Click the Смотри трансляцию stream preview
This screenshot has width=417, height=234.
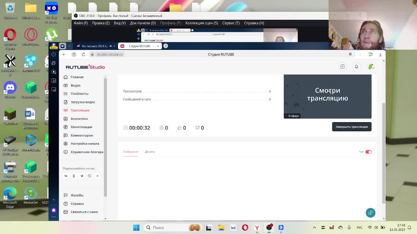327,97
